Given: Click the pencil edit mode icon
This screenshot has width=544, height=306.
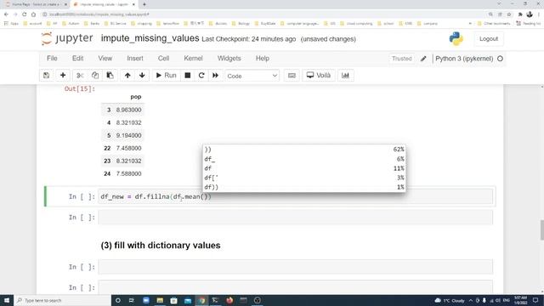Looking at the screenshot, I should click(423, 59).
